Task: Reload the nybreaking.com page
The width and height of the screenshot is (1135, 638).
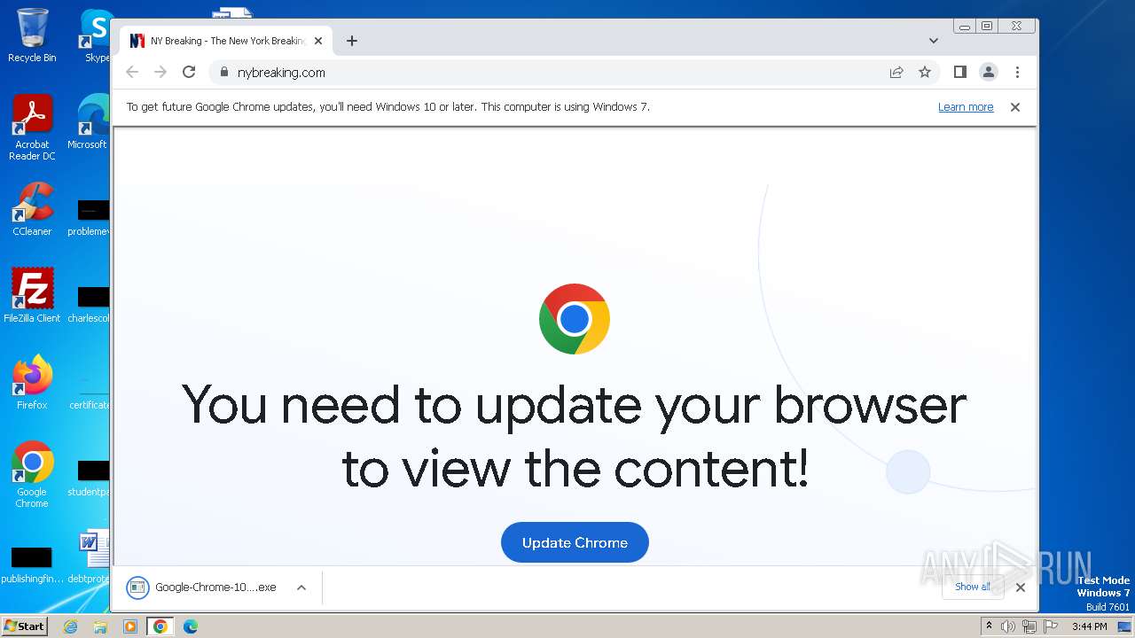Action: click(189, 73)
